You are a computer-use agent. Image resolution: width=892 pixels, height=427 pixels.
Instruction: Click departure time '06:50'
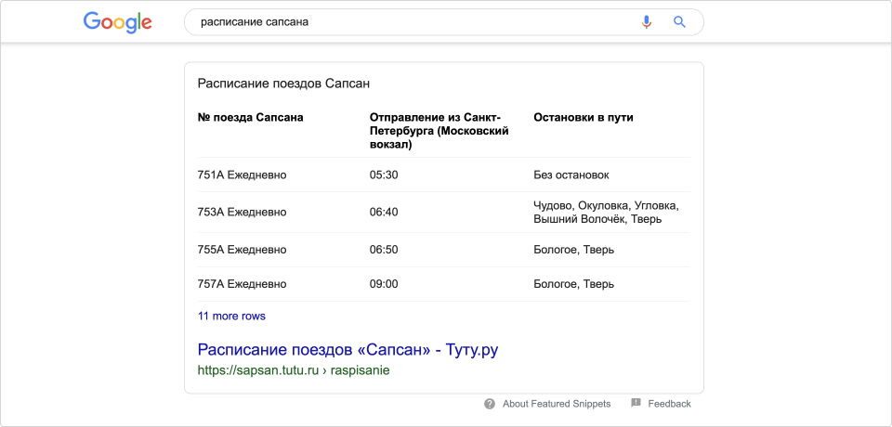384,250
